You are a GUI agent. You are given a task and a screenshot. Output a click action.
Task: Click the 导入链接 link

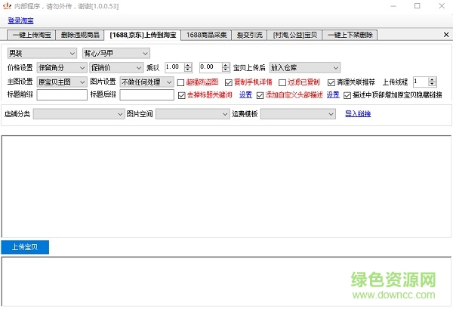pos(358,113)
